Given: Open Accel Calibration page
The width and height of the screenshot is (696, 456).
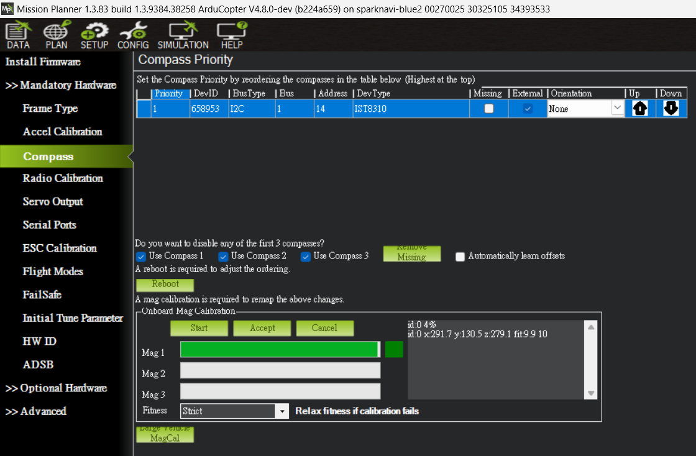Looking at the screenshot, I should point(63,132).
